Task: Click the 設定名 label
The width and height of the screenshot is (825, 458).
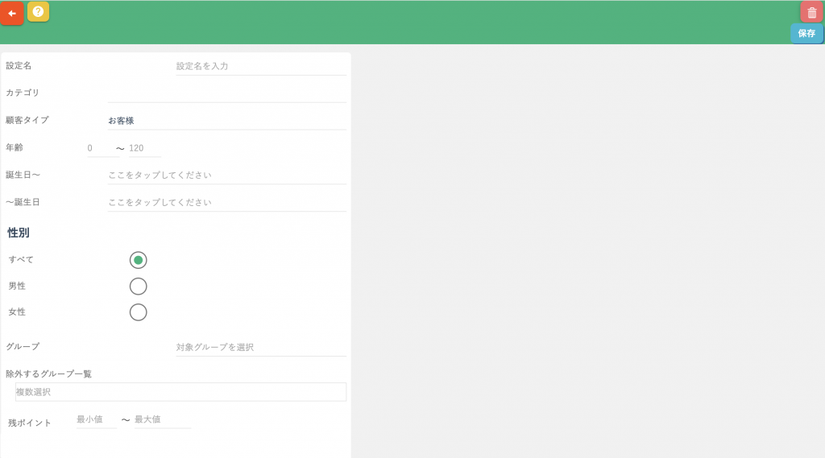Action: point(19,66)
